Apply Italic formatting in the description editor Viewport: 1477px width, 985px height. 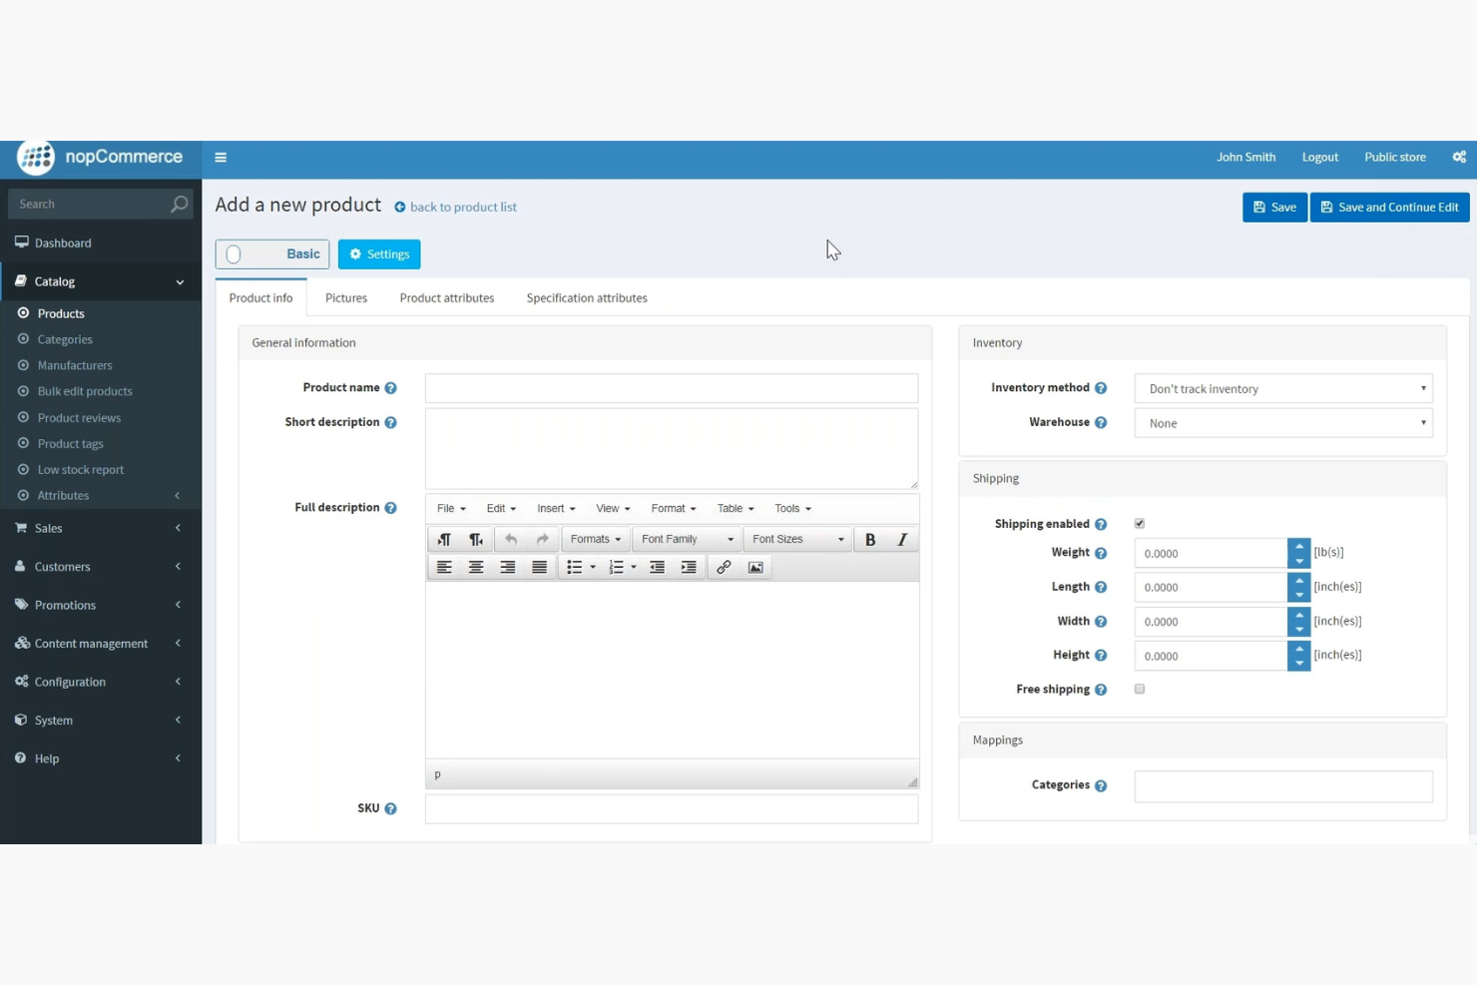coord(900,539)
